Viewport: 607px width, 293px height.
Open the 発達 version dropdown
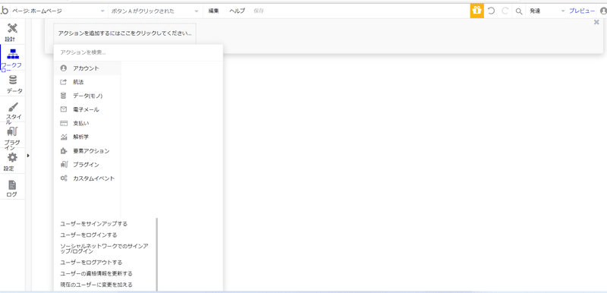click(x=547, y=11)
